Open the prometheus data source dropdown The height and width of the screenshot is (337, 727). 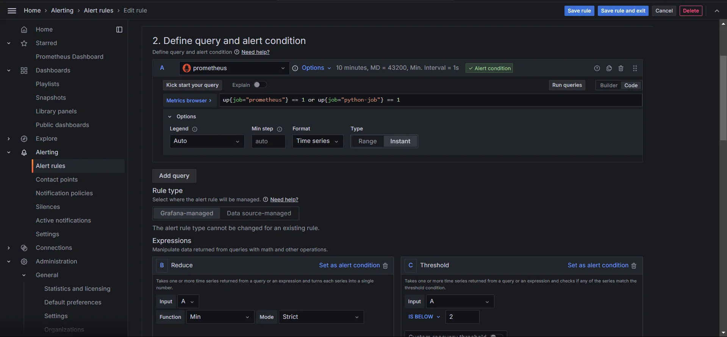tap(234, 68)
